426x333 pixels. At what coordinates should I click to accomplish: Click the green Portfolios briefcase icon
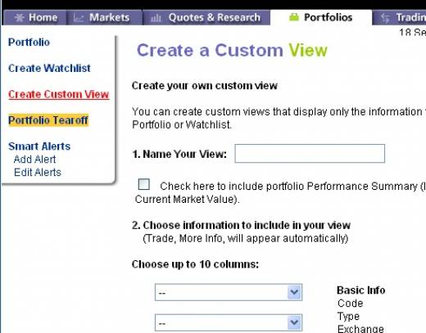pos(294,17)
